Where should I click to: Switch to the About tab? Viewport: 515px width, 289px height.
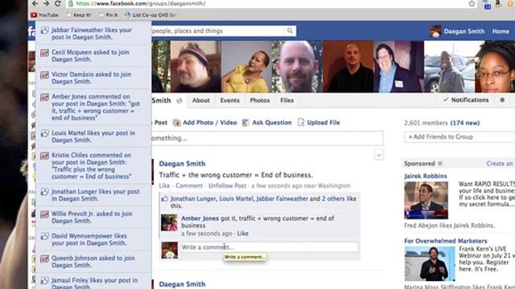coord(201,100)
